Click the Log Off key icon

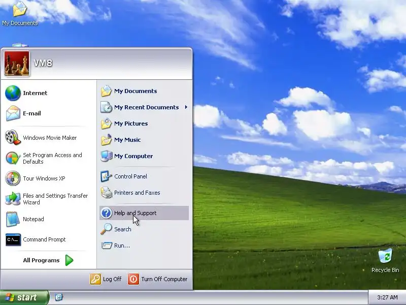(x=95, y=279)
